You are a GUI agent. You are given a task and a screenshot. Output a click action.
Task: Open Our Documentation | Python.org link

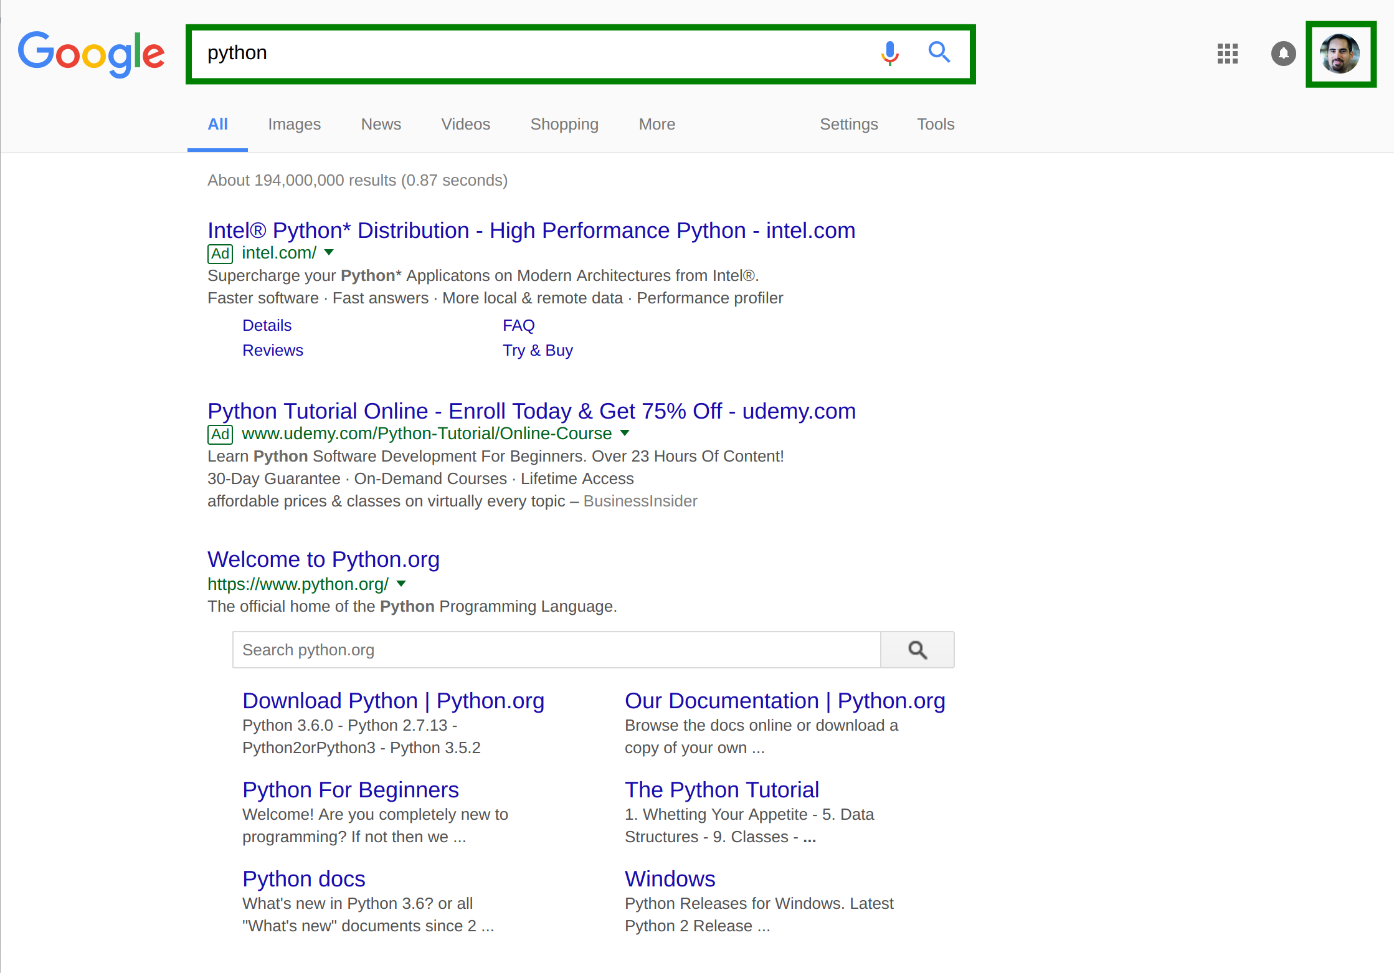click(785, 701)
